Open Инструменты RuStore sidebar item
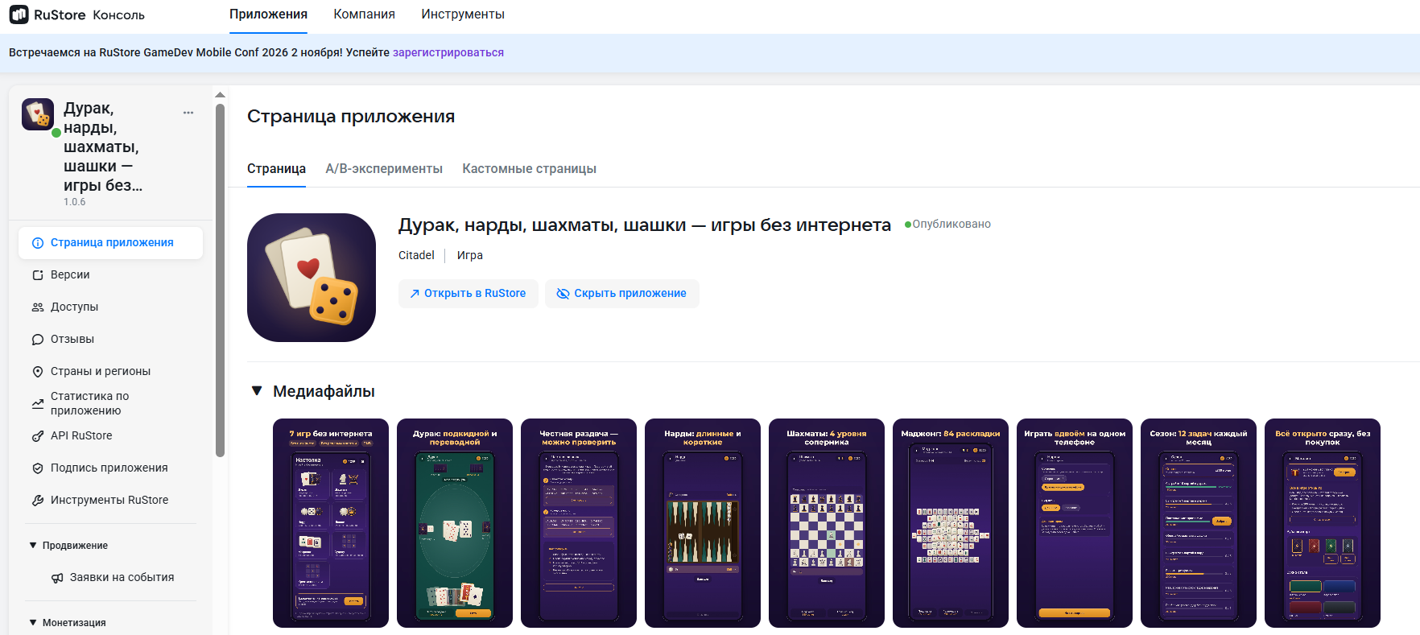Viewport: 1420px width, 635px height. pos(110,501)
